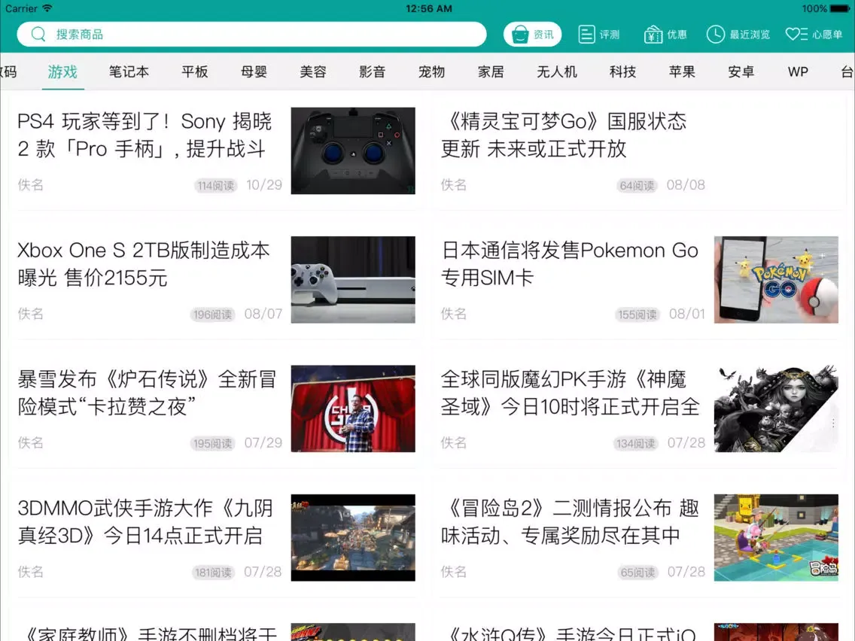Tap the battery indicator in status bar
The image size is (855, 641).
(x=840, y=8)
